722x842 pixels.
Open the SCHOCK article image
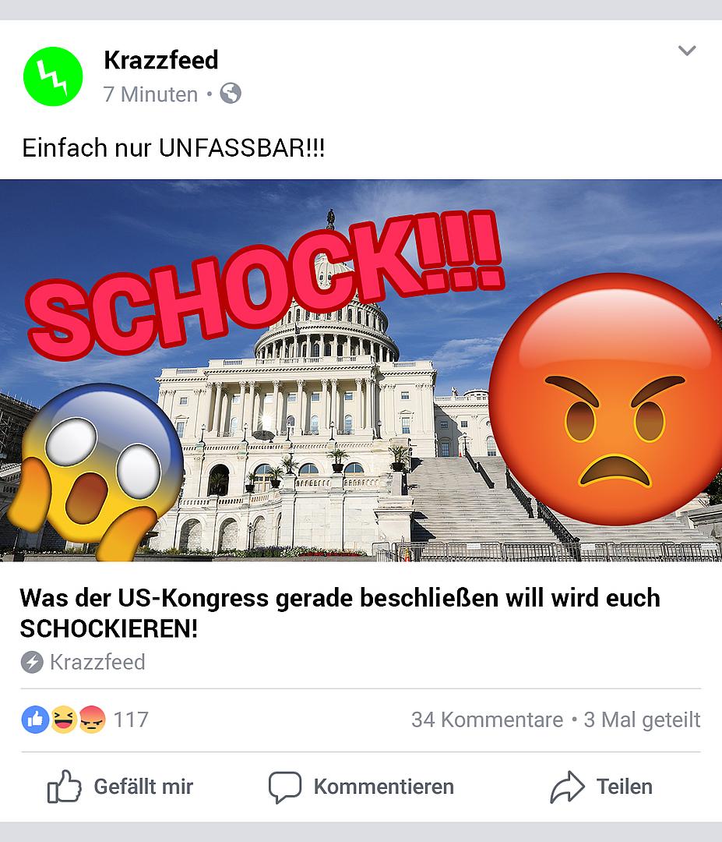361,370
